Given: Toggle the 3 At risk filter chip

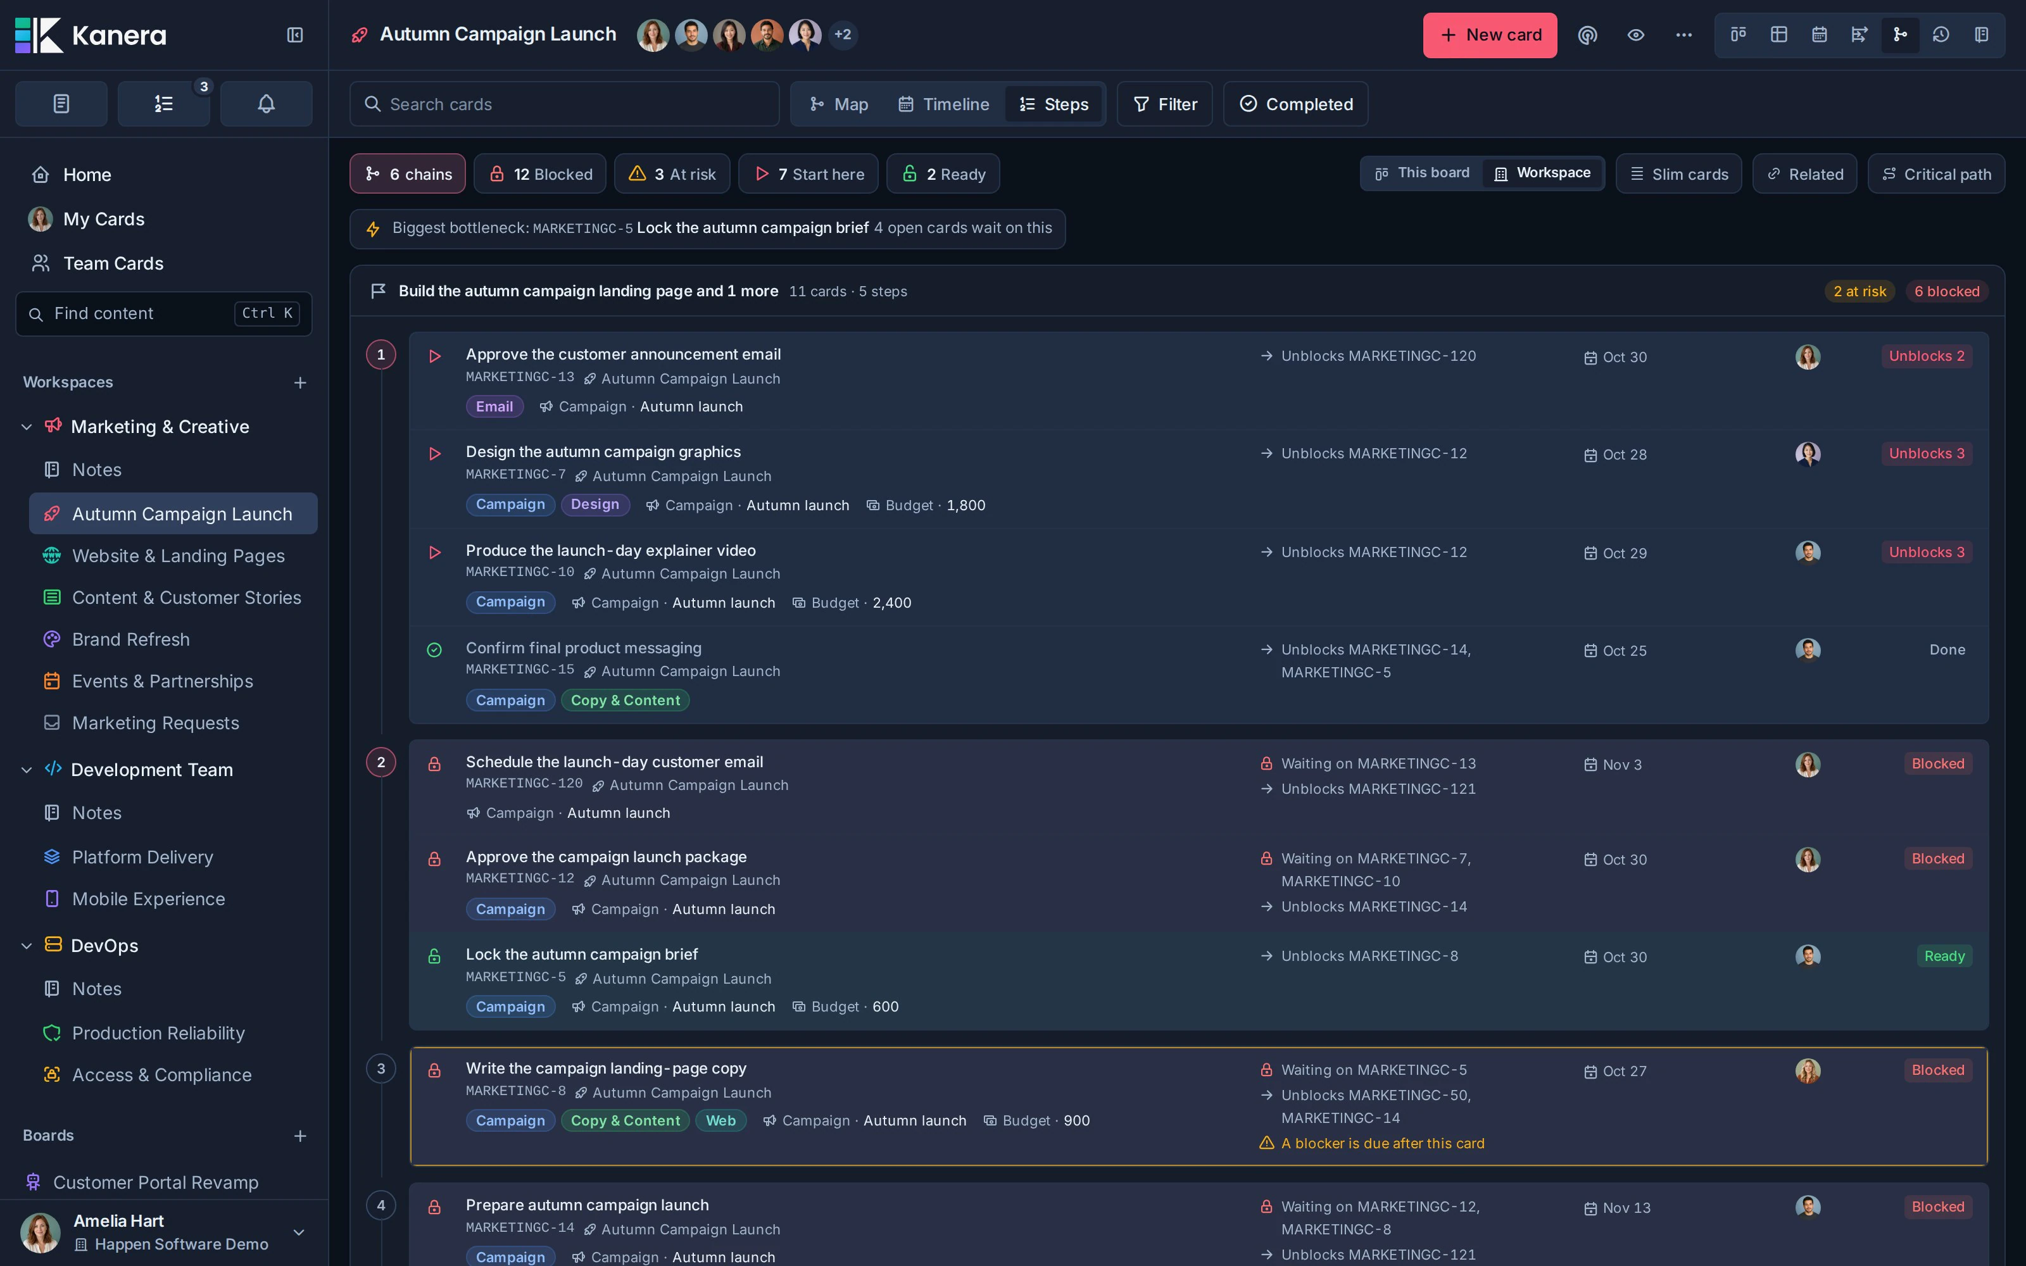Looking at the screenshot, I should click(672, 174).
